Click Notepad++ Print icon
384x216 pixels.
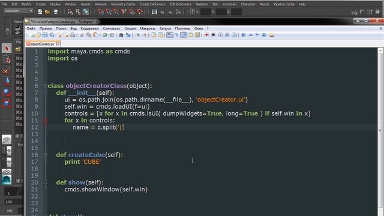pos(73,35)
